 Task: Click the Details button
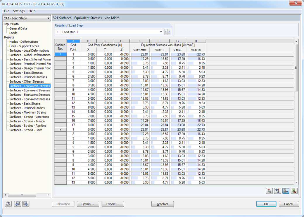click(x=88, y=204)
